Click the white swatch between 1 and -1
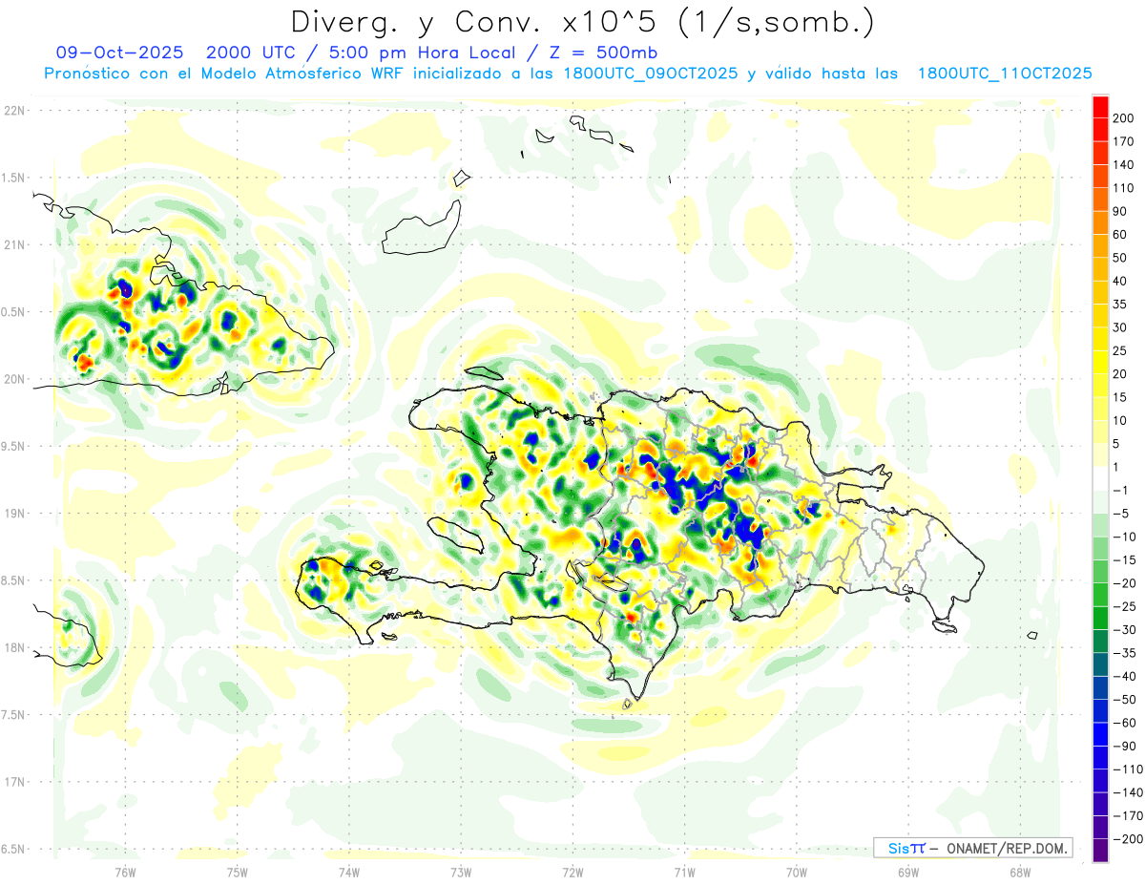This screenshot has height=885, width=1145. pos(1099,478)
